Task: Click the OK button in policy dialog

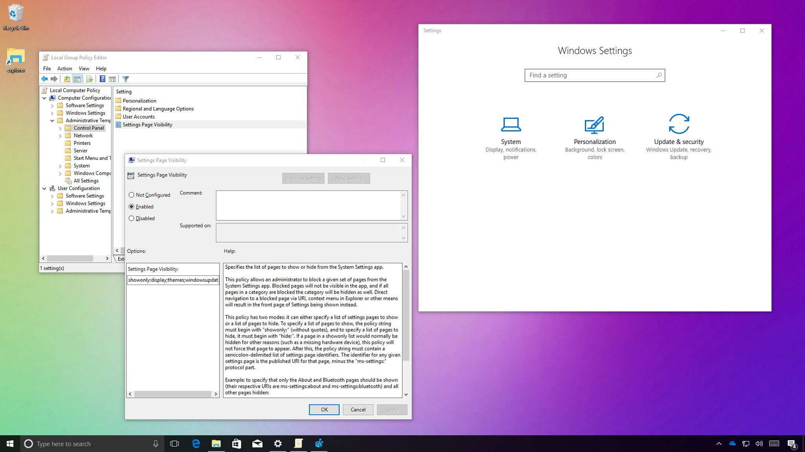Action: pos(324,410)
